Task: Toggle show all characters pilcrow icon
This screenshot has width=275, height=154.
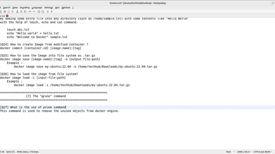Action: coord(52,12)
